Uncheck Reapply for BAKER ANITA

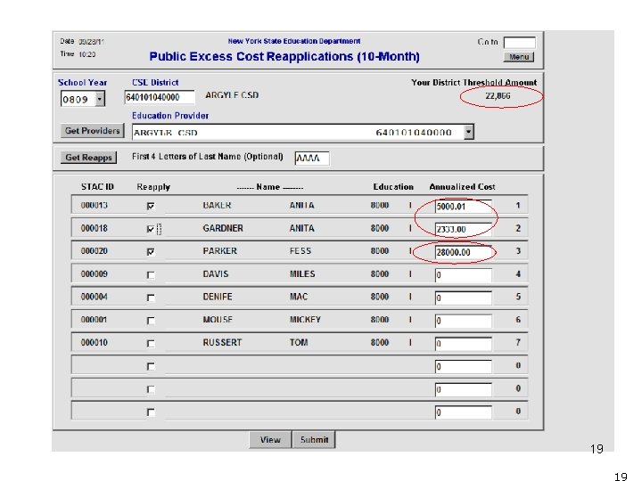pyautogui.click(x=151, y=206)
